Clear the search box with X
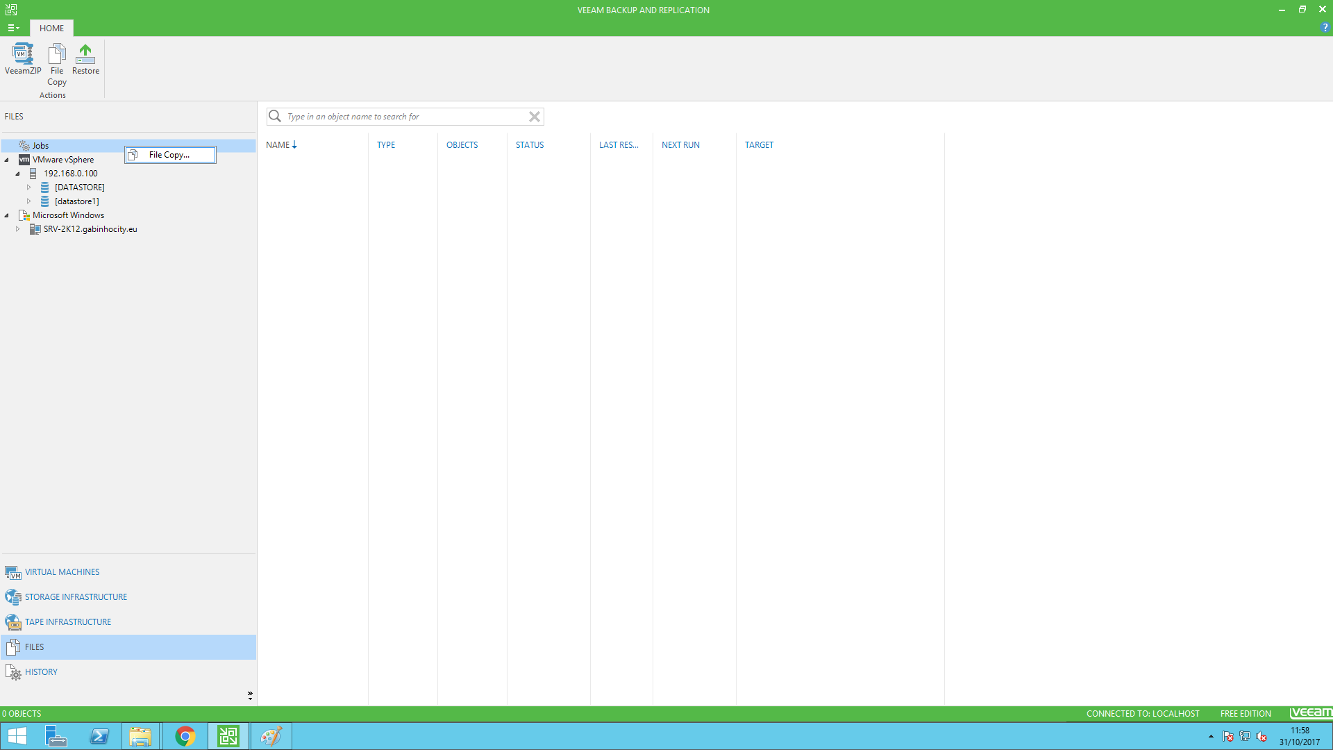 click(x=535, y=117)
